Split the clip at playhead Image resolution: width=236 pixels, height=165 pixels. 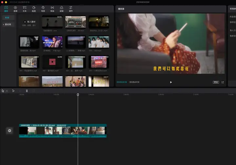click(27, 91)
